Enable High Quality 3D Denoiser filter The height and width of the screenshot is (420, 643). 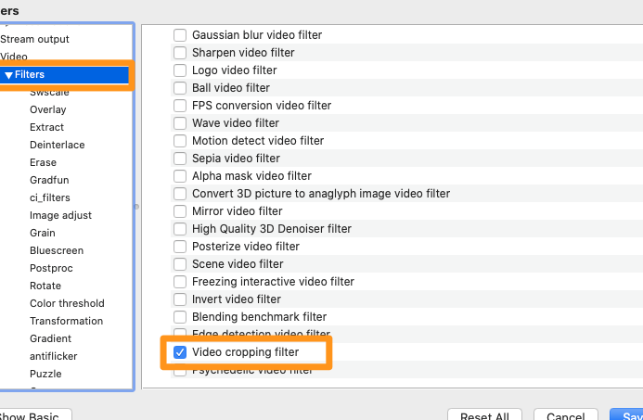coord(180,229)
